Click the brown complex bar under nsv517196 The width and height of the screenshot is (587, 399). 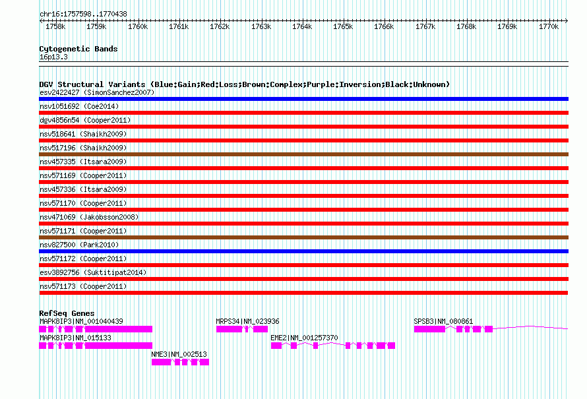point(303,154)
